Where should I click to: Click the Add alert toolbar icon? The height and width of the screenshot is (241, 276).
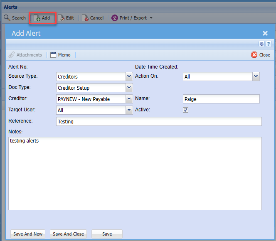(37, 18)
